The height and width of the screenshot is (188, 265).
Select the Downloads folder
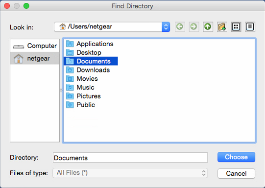pos(88,70)
